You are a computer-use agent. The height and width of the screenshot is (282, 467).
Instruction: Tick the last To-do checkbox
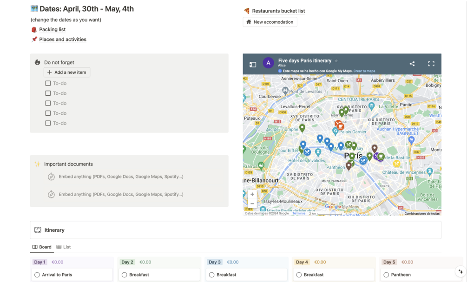pos(48,123)
